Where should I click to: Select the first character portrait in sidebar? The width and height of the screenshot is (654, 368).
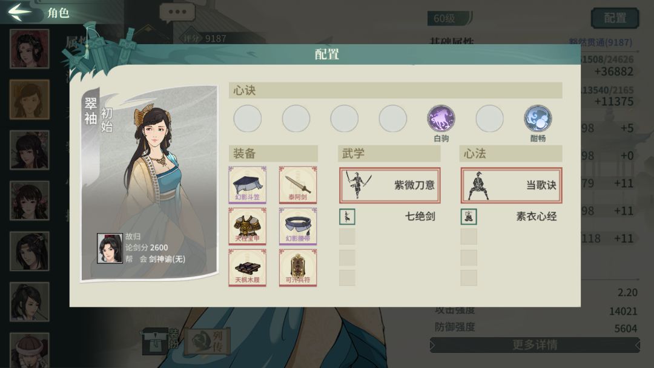point(29,49)
